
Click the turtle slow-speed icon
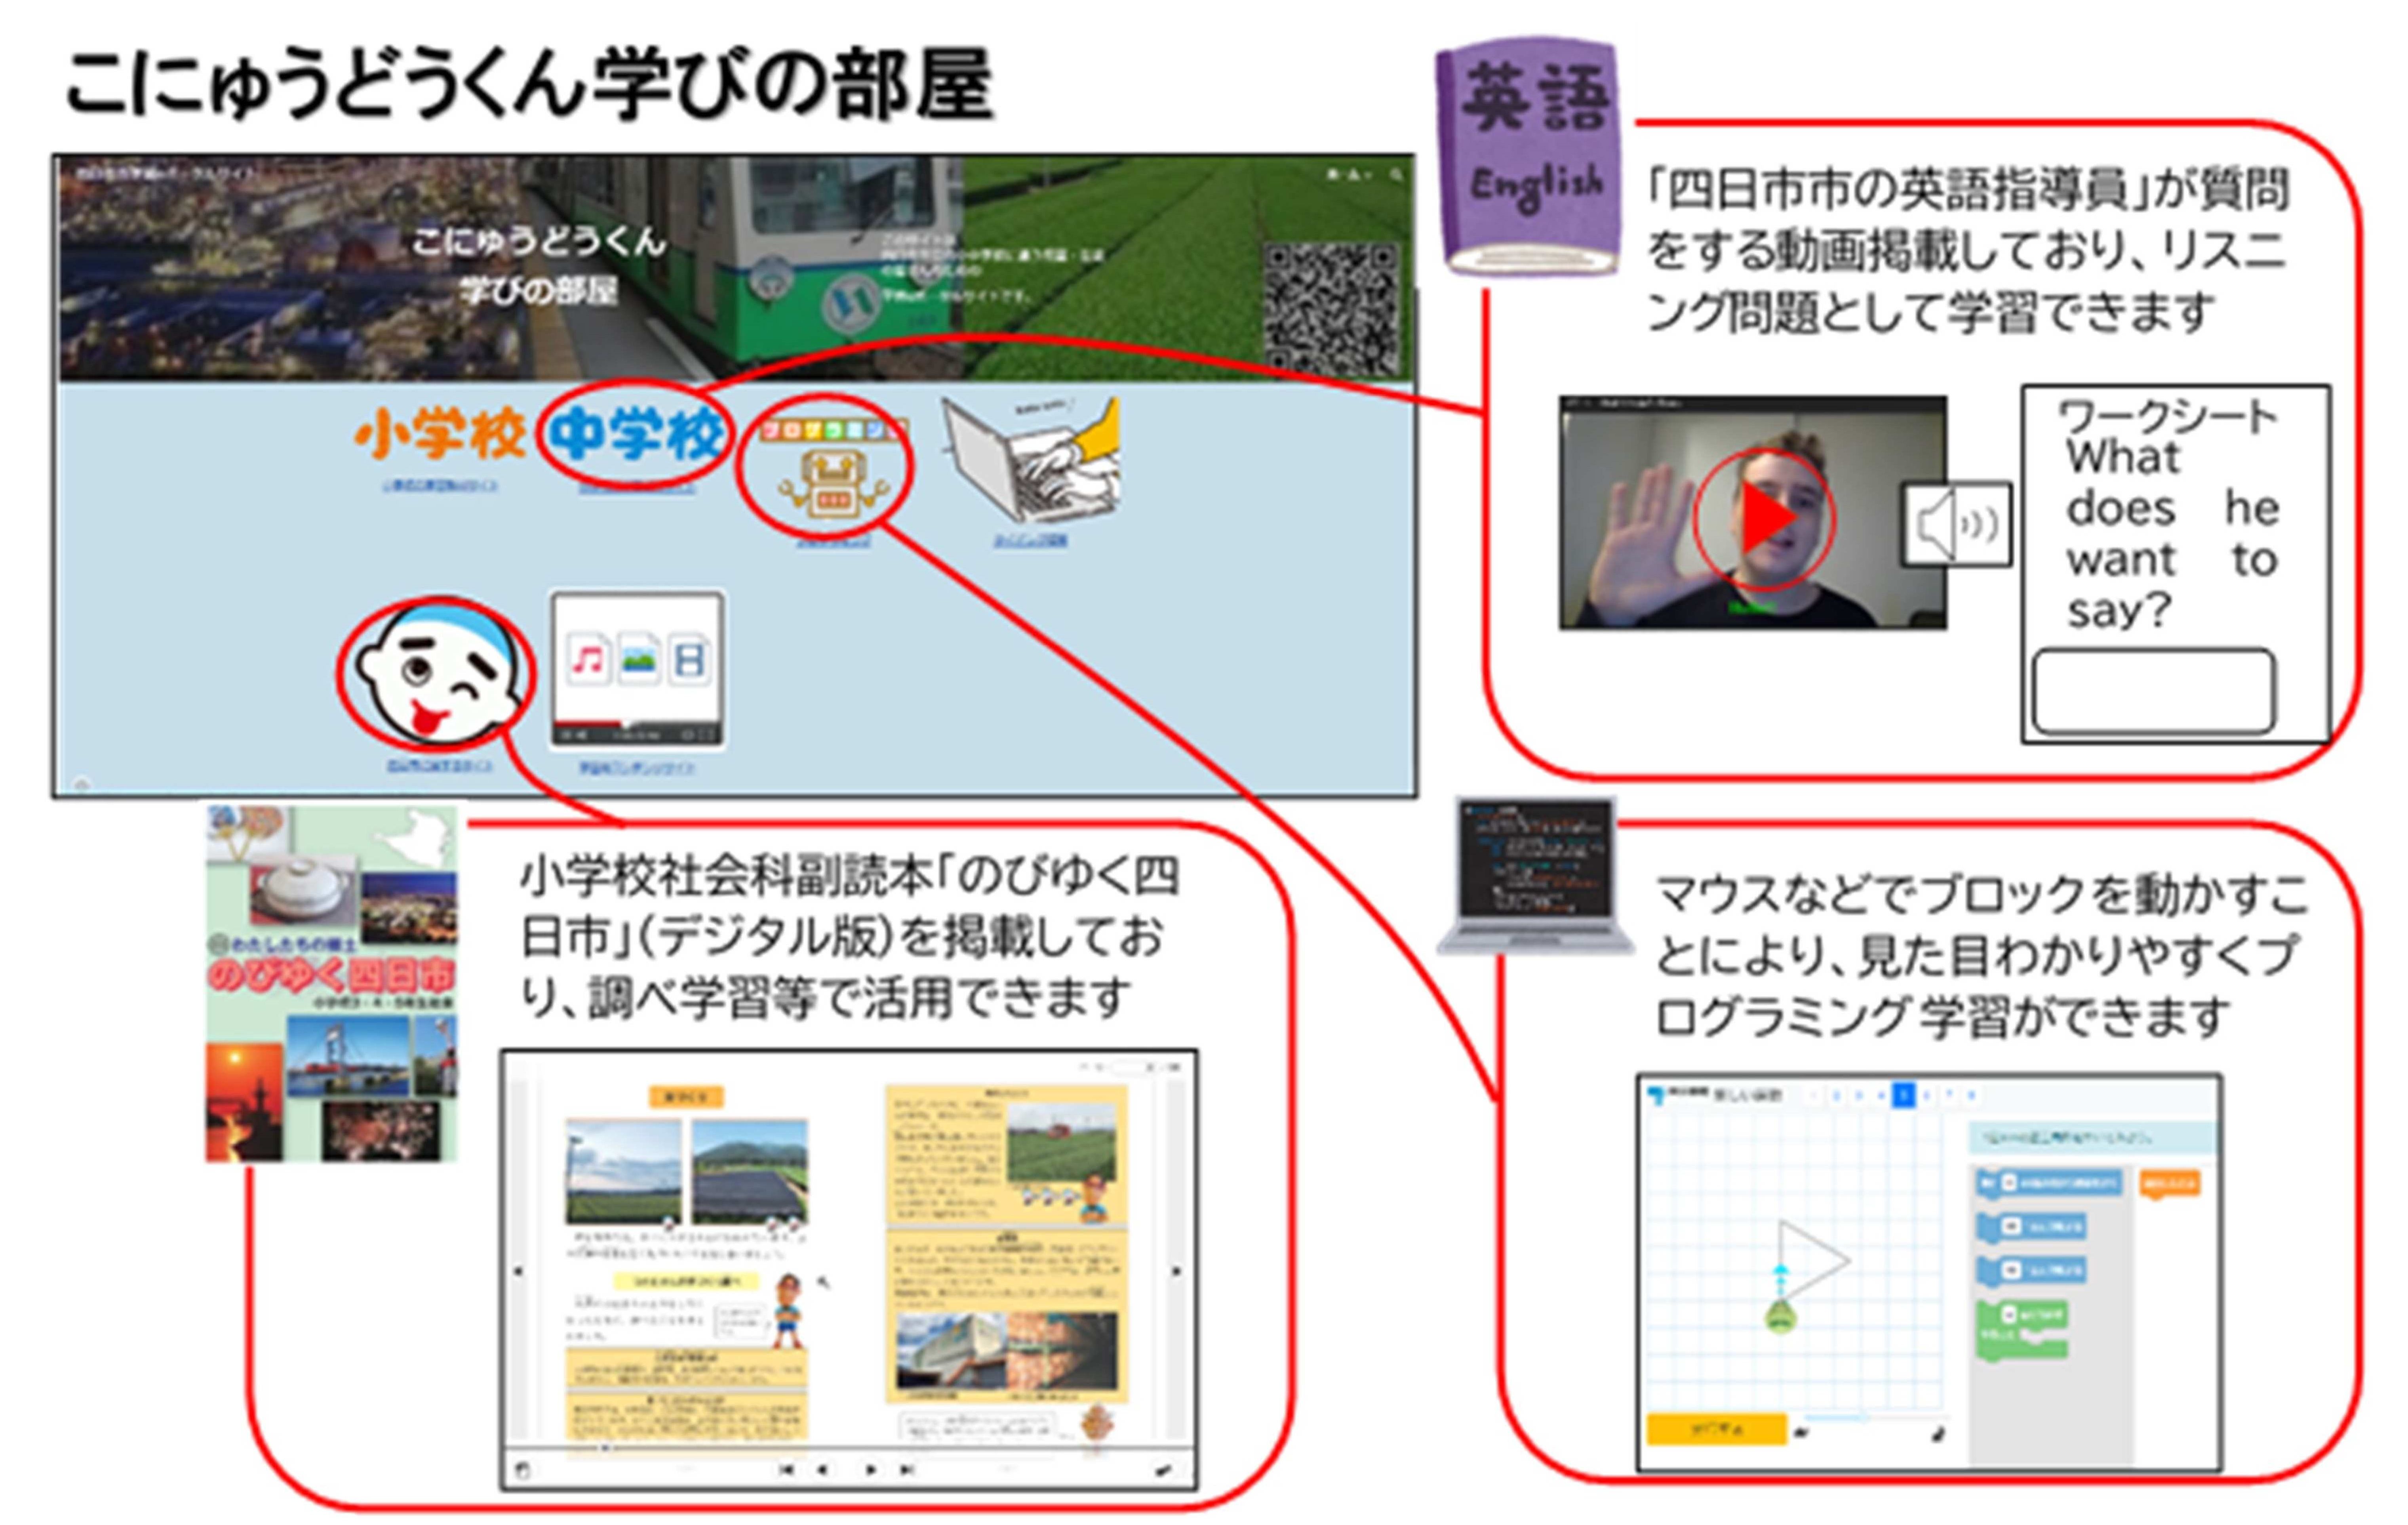pyautogui.click(x=1801, y=1433)
